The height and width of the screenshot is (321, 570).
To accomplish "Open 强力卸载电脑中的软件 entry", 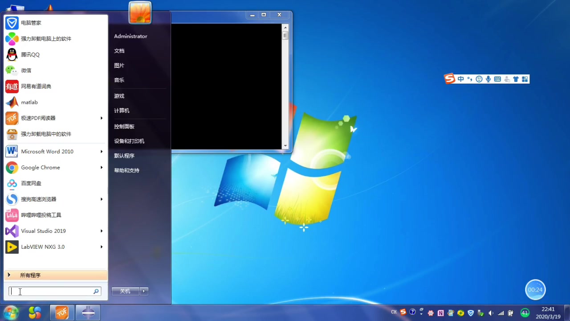I will (x=56, y=134).
